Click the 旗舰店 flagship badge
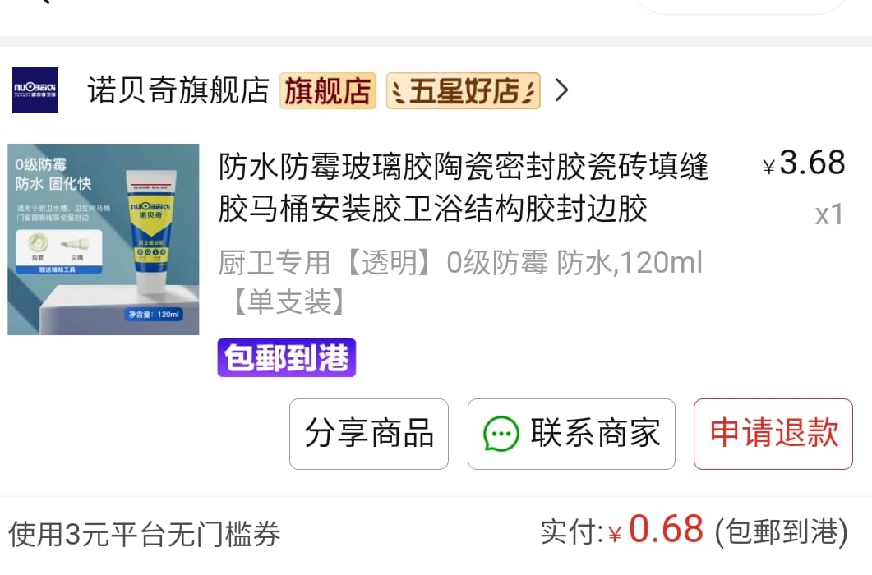Screen dimensions: 872x575 (x=328, y=90)
